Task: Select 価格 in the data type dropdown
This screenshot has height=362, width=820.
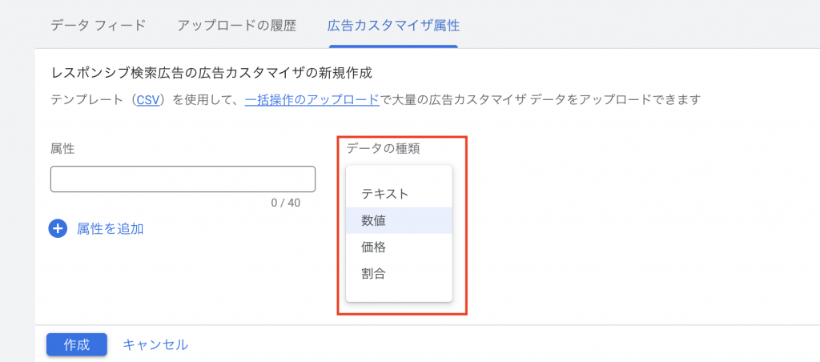Action: pos(374,247)
